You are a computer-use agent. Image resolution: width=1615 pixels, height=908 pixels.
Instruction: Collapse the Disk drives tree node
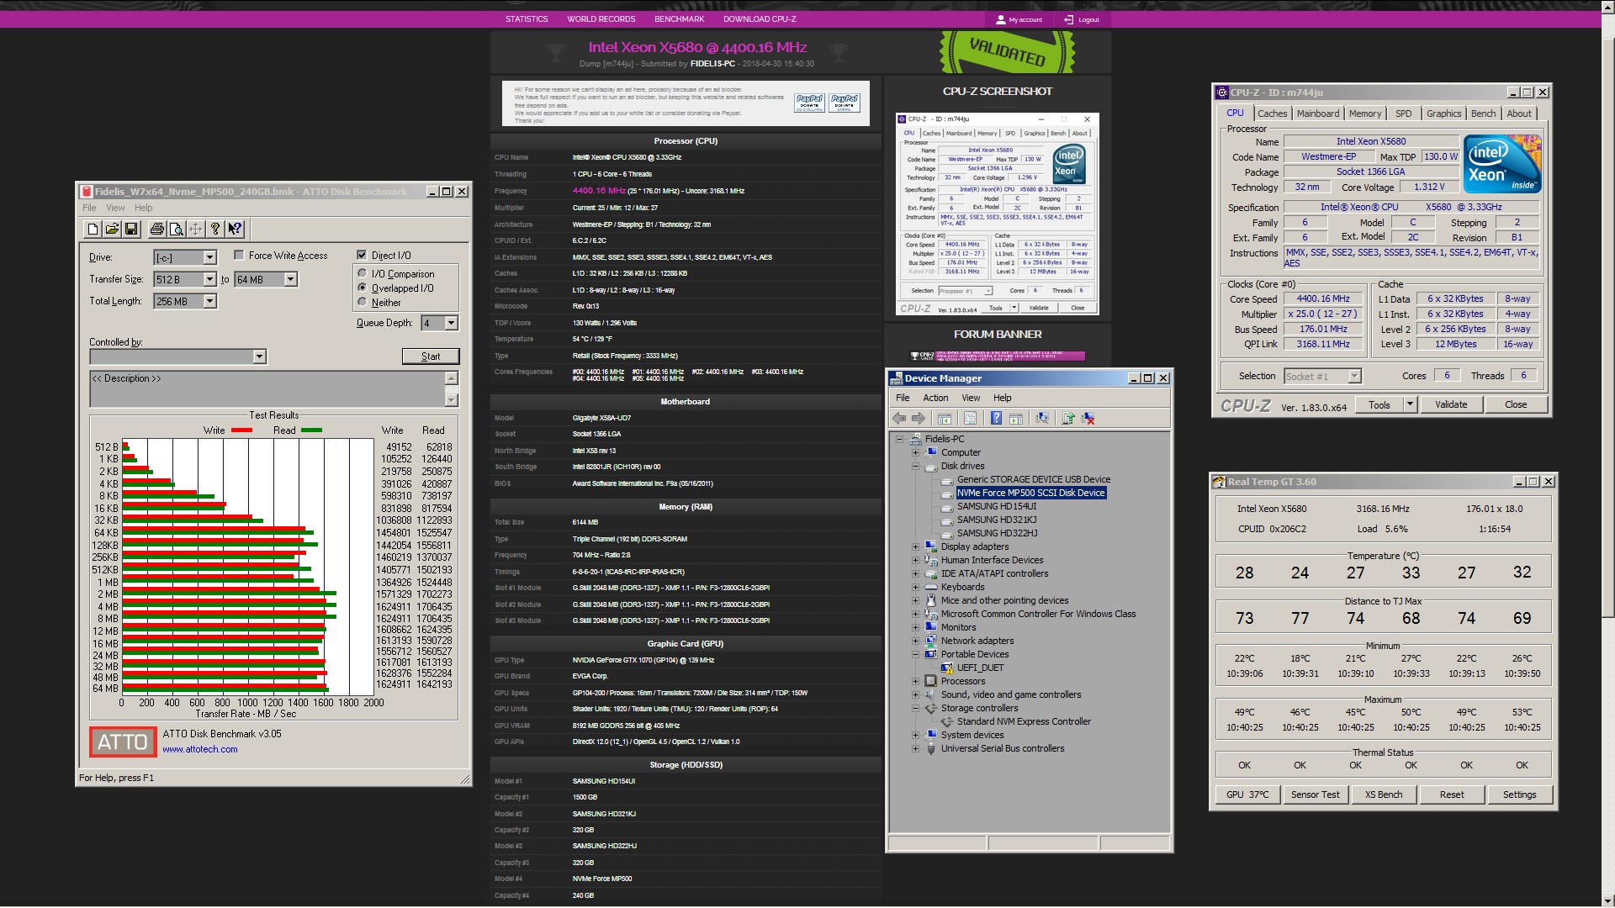915,466
